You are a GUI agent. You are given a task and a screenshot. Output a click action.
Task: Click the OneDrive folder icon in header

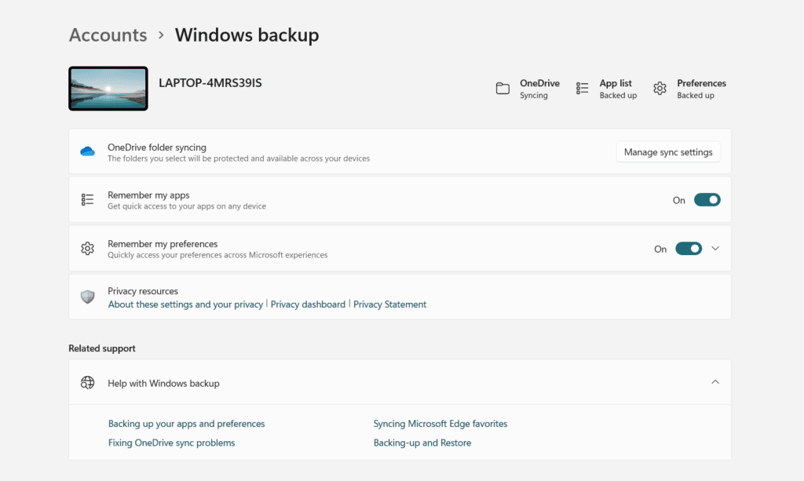tap(502, 89)
